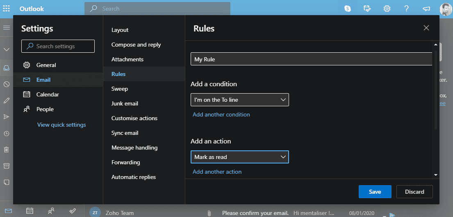Click the Search settings field
The width and height of the screenshot is (453, 217).
click(x=58, y=46)
